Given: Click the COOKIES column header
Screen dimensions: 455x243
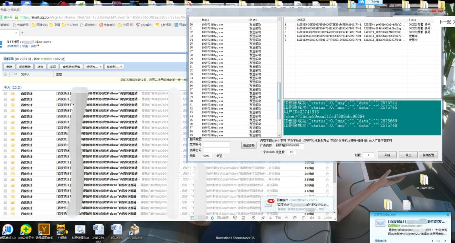Looking at the screenshot, I should tap(301, 20).
